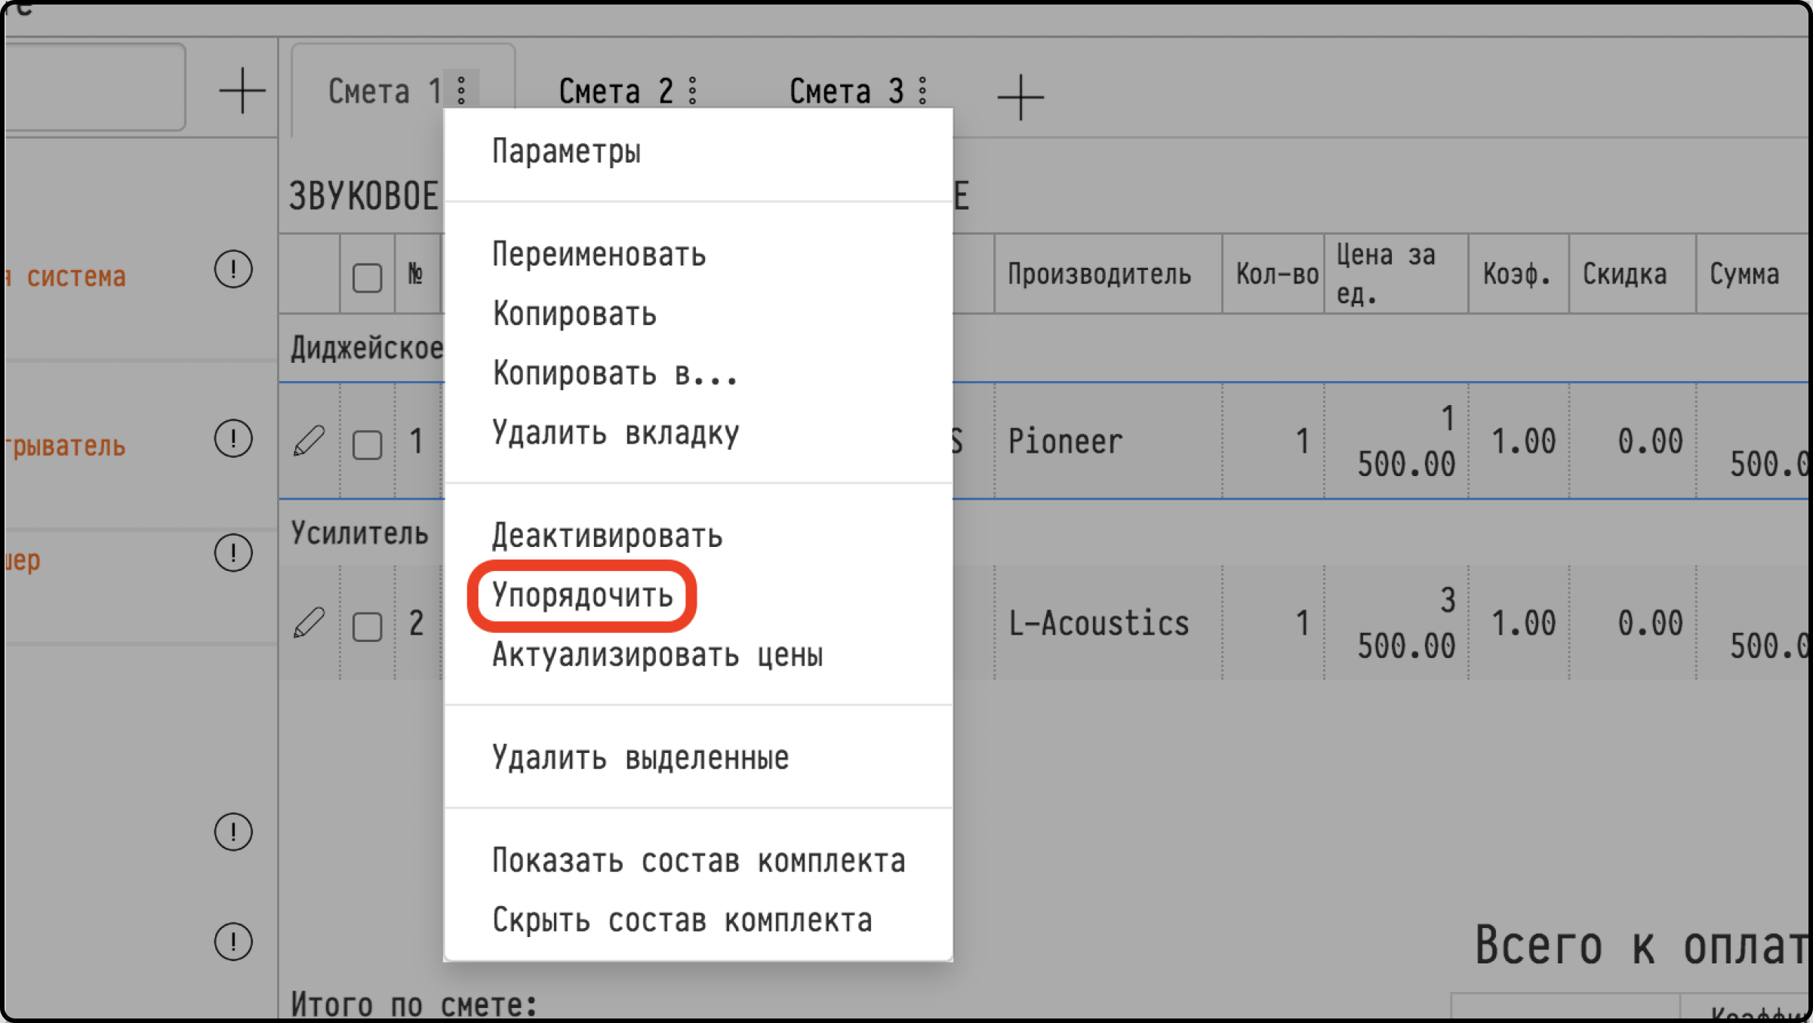This screenshot has width=1813, height=1023.
Task: Click the warning icon next to 'система'
Action: tap(233, 269)
